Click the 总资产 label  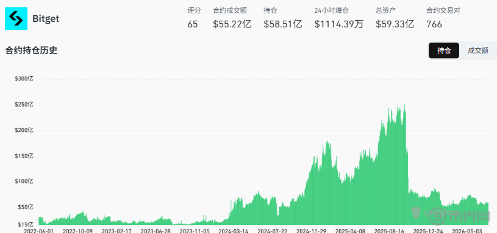coord(386,10)
